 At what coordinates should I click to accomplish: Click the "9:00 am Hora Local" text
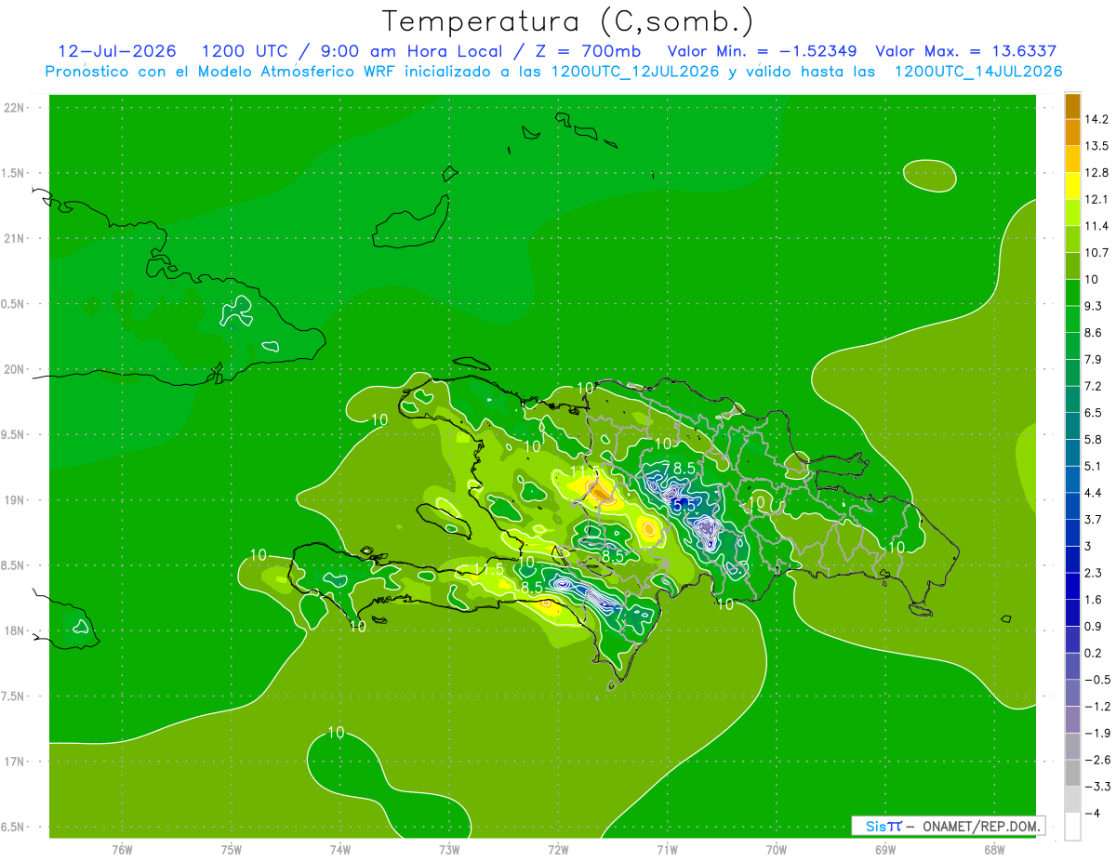[410, 51]
